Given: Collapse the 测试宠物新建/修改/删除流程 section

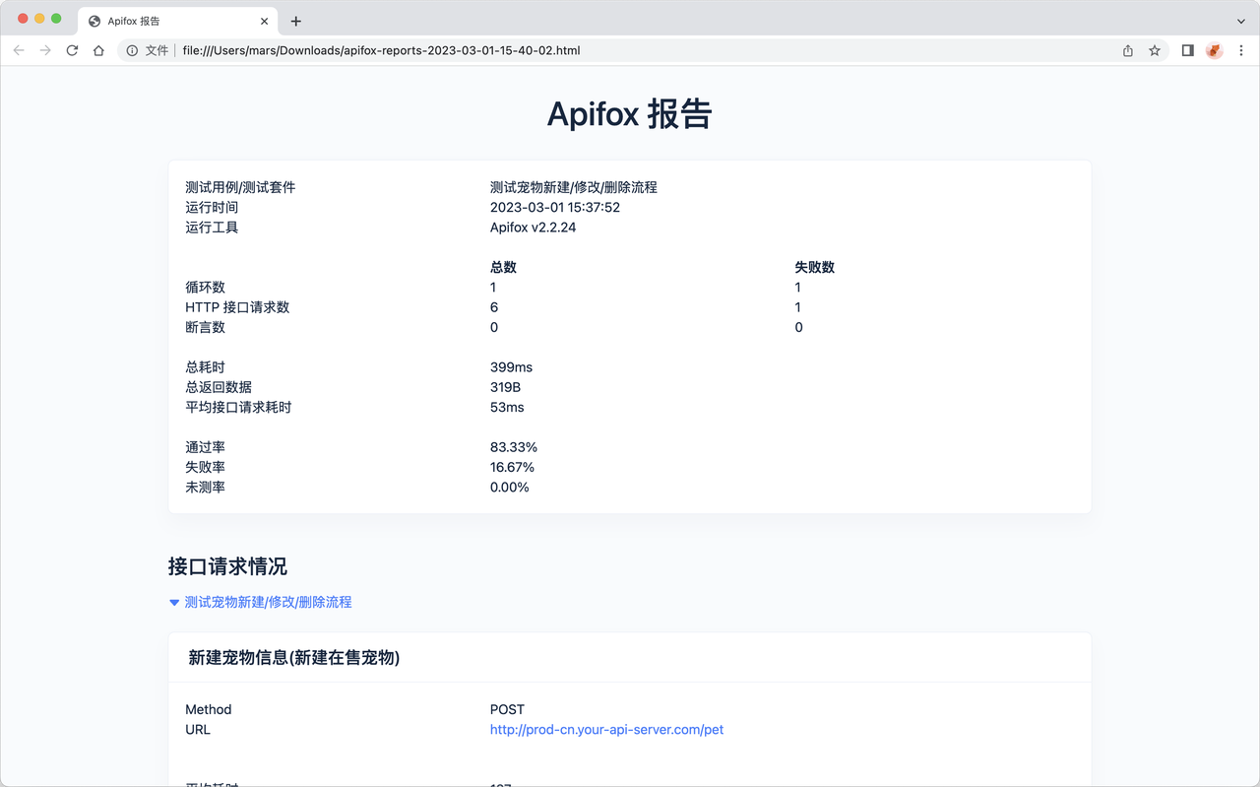Looking at the screenshot, I should tap(261, 602).
